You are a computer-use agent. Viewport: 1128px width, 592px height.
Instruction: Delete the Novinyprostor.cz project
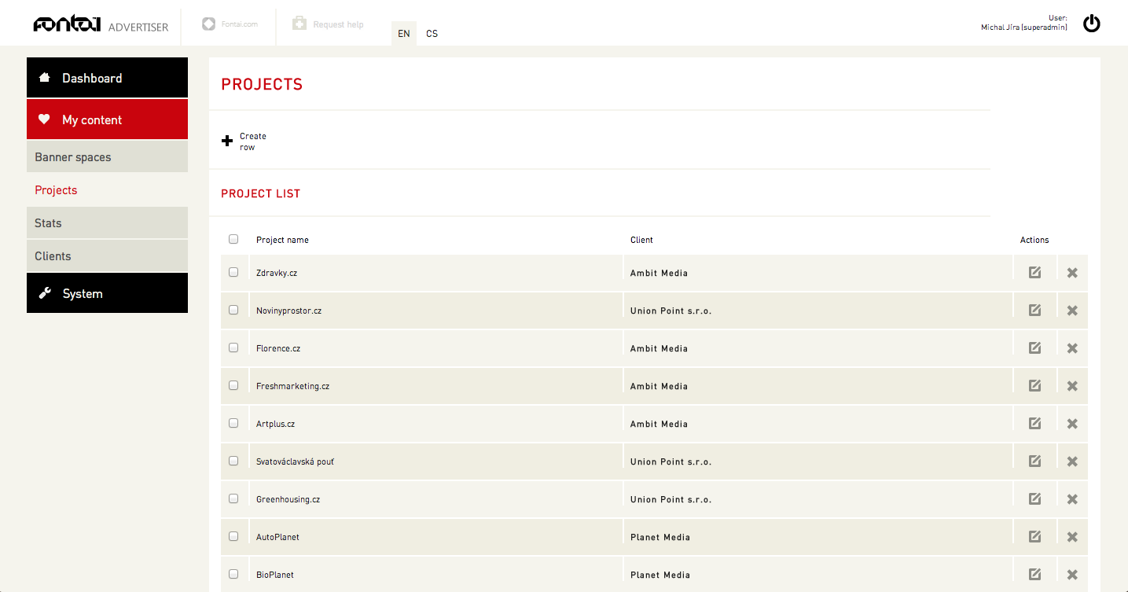coord(1072,311)
